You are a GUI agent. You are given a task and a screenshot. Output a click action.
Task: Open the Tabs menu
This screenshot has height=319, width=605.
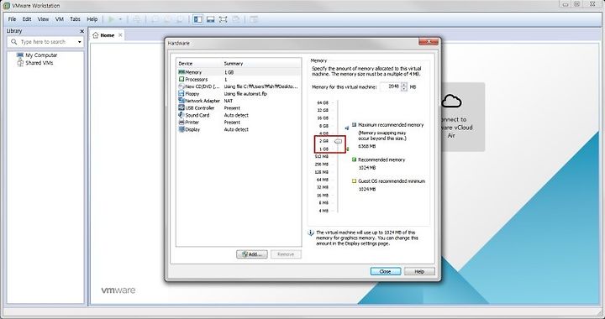point(76,19)
